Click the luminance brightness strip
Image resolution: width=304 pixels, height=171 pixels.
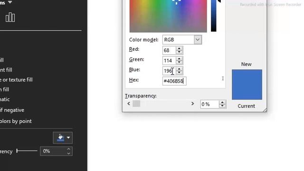(x=213, y=16)
